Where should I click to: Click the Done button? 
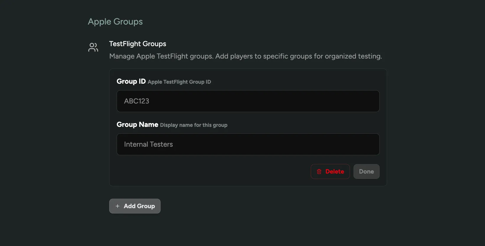click(366, 171)
